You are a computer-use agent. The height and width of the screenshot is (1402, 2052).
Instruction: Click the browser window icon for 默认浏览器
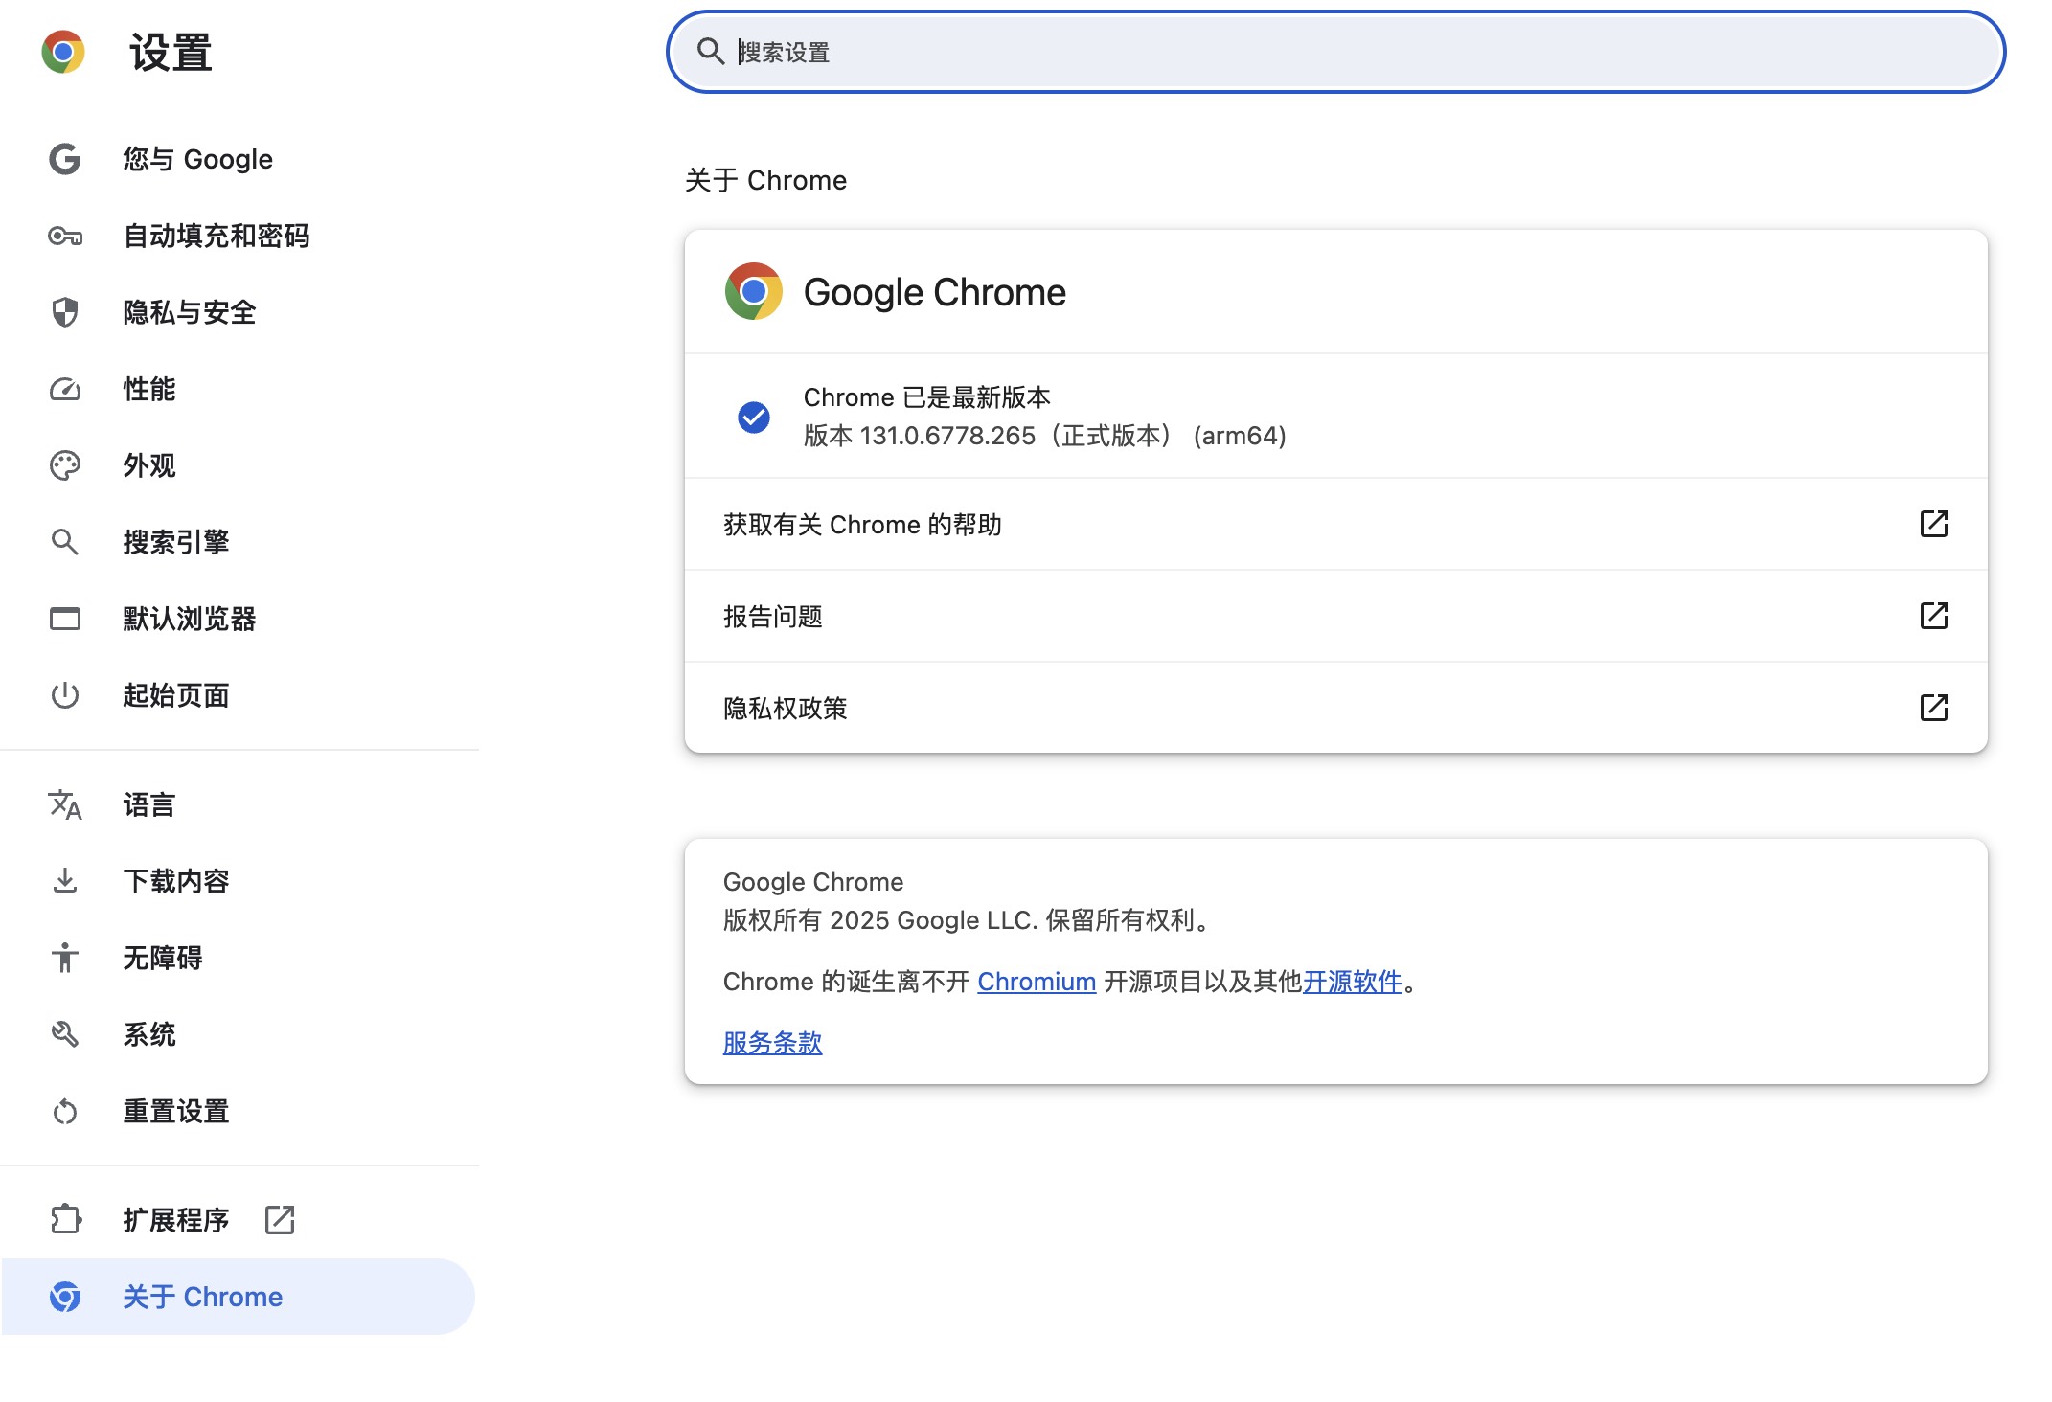pos(65,619)
